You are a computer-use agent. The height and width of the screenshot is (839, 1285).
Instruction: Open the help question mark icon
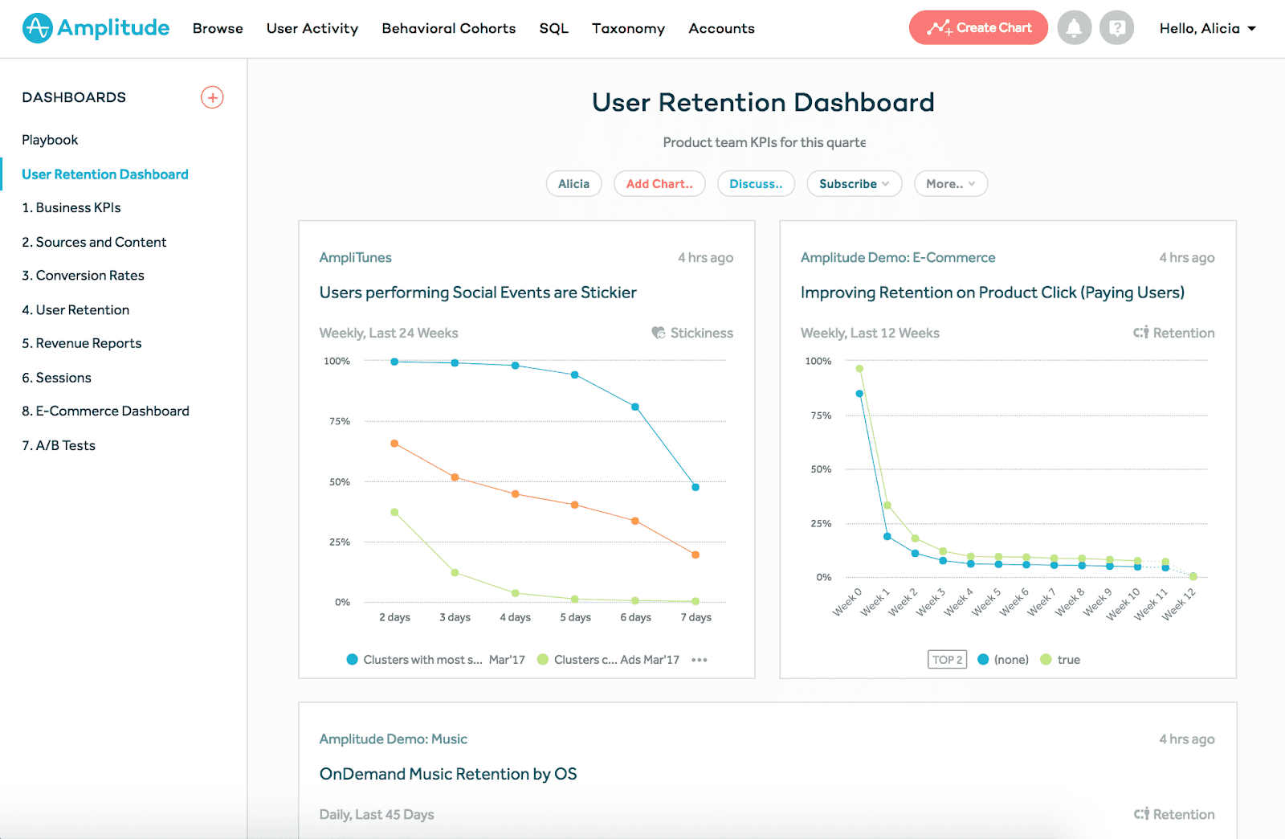1116,27
